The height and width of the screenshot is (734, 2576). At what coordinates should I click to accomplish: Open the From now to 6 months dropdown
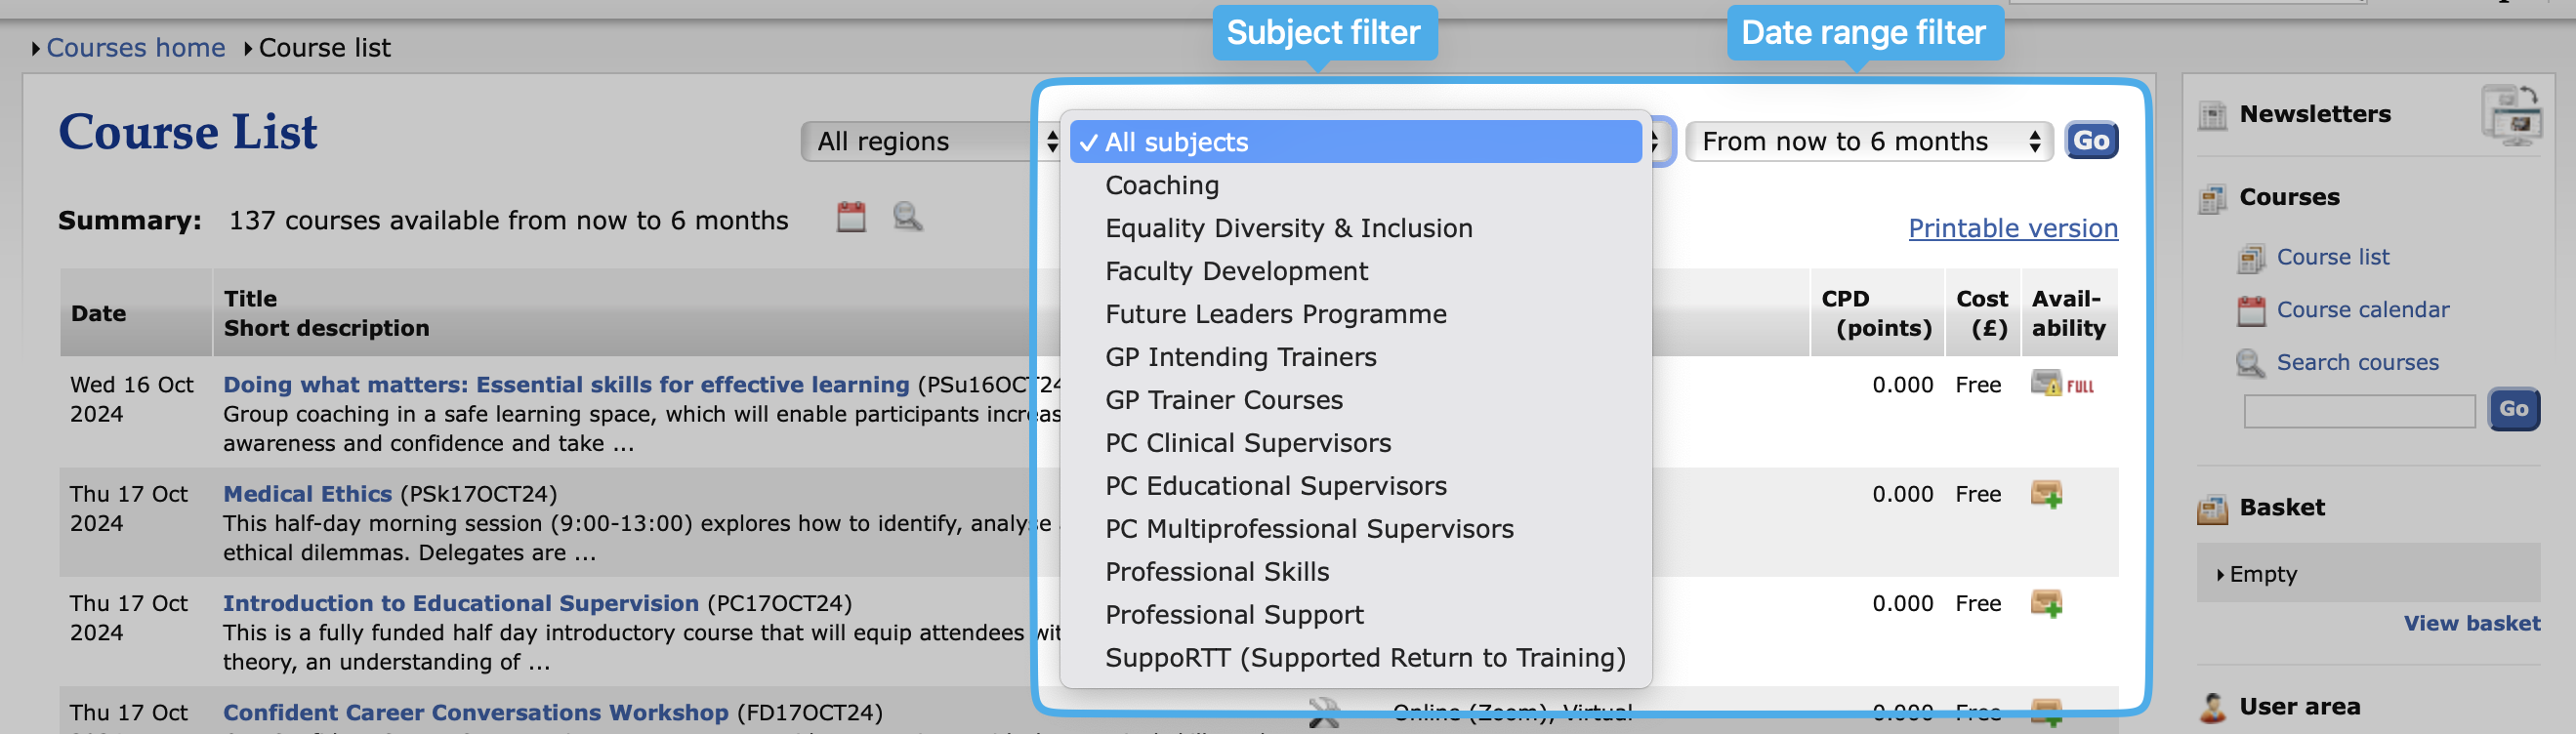tap(1868, 141)
